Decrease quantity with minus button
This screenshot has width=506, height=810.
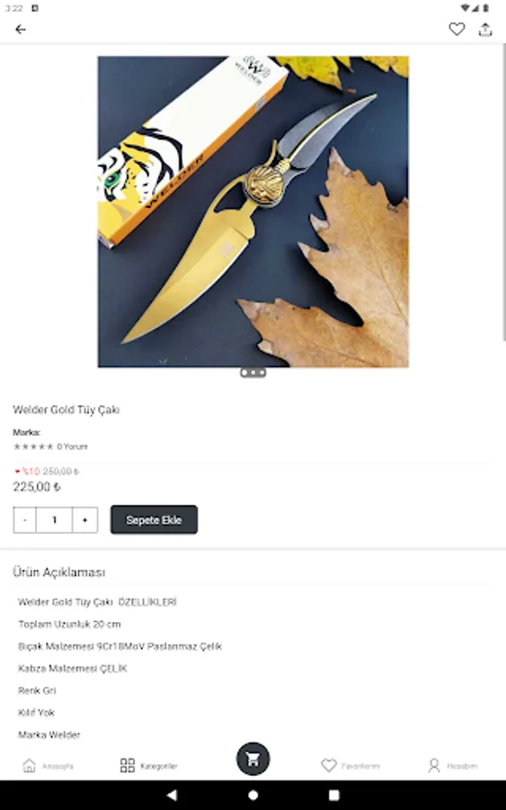25,519
